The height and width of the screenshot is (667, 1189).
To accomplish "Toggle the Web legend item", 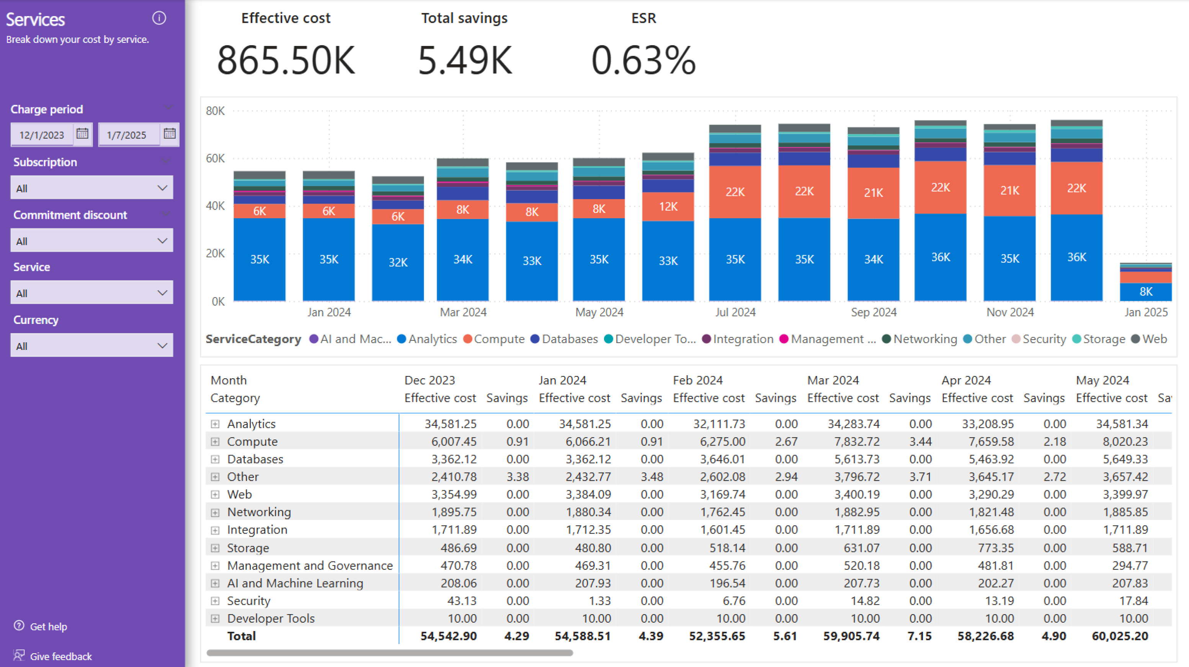I will (x=1154, y=339).
